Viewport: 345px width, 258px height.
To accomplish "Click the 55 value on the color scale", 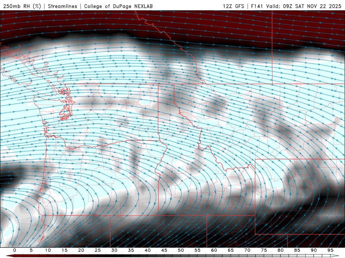I will 198,250.
